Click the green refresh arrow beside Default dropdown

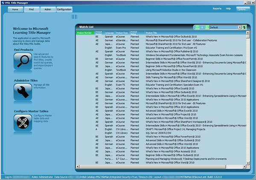click(244, 27)
